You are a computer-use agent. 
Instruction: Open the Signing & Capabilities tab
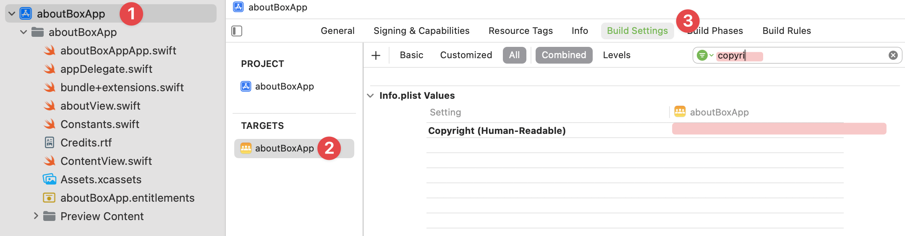click(x=421, y=31)
